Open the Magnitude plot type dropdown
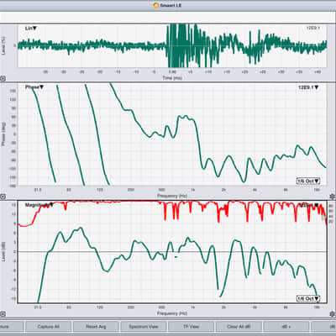This screenshot has width=336, height=336. coord(39,205)
